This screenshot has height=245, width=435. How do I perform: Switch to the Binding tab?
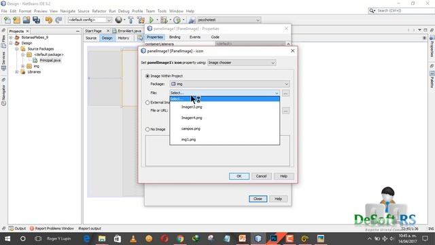click(x=175, y=37)
